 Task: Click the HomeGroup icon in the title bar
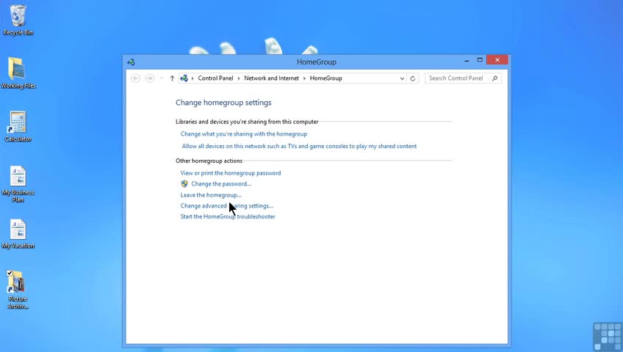coord(131,62)
